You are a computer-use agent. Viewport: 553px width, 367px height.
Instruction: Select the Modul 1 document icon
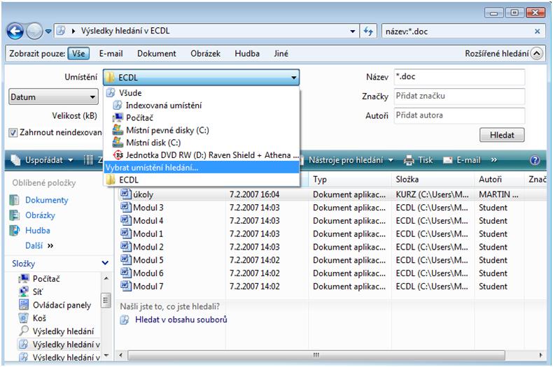point(125,233)
